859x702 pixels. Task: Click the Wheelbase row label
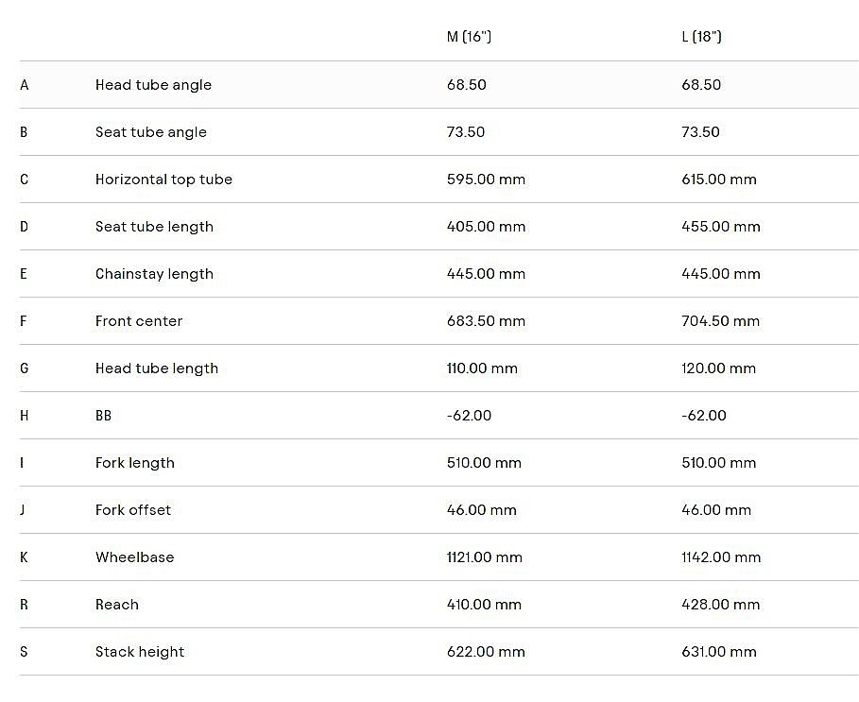coord(134,557)
